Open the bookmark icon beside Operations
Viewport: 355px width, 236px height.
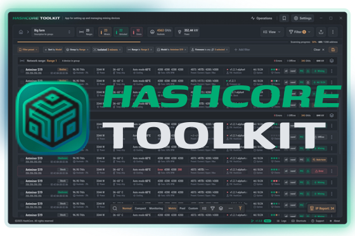284,18
